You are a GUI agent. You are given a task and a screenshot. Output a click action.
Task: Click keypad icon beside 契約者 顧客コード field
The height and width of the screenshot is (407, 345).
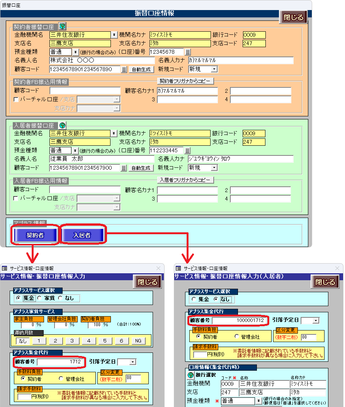tap(124, 70)
